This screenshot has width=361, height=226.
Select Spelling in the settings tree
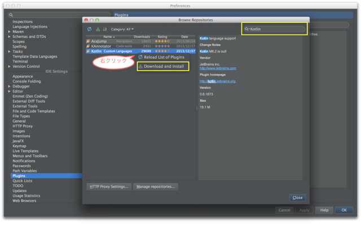coord(20,46)
